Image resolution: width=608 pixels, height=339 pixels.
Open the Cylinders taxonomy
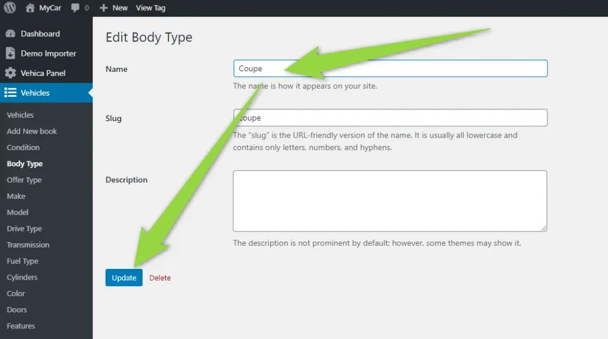(22, 277)
